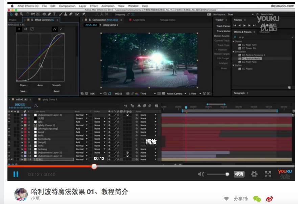Select the Zoom magnifier tool
Screen dimensions: 298x204
click(21, 14)
